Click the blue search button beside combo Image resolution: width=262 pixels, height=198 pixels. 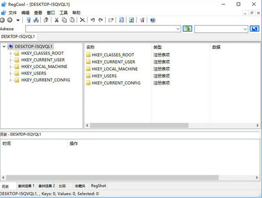point(254,29)
